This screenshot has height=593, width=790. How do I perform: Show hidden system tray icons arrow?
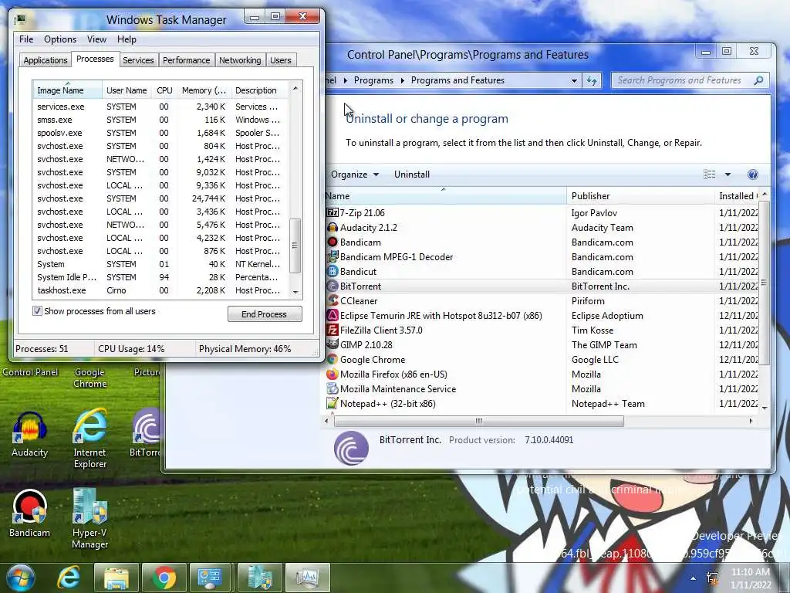point(694,578)
